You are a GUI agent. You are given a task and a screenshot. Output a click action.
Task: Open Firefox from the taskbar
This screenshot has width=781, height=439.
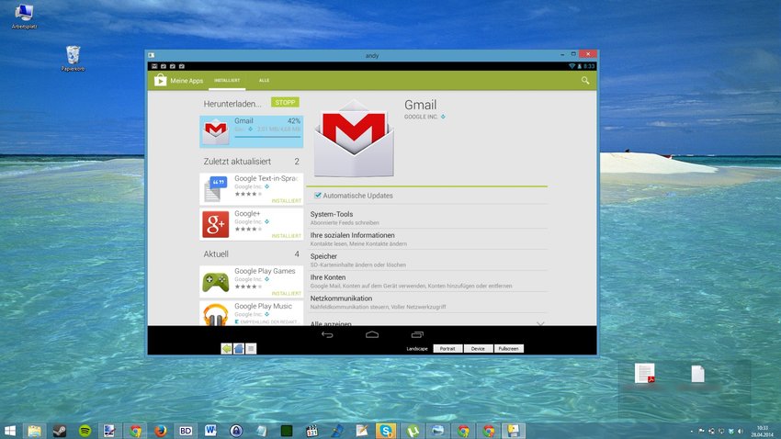[x=161, y=431]
